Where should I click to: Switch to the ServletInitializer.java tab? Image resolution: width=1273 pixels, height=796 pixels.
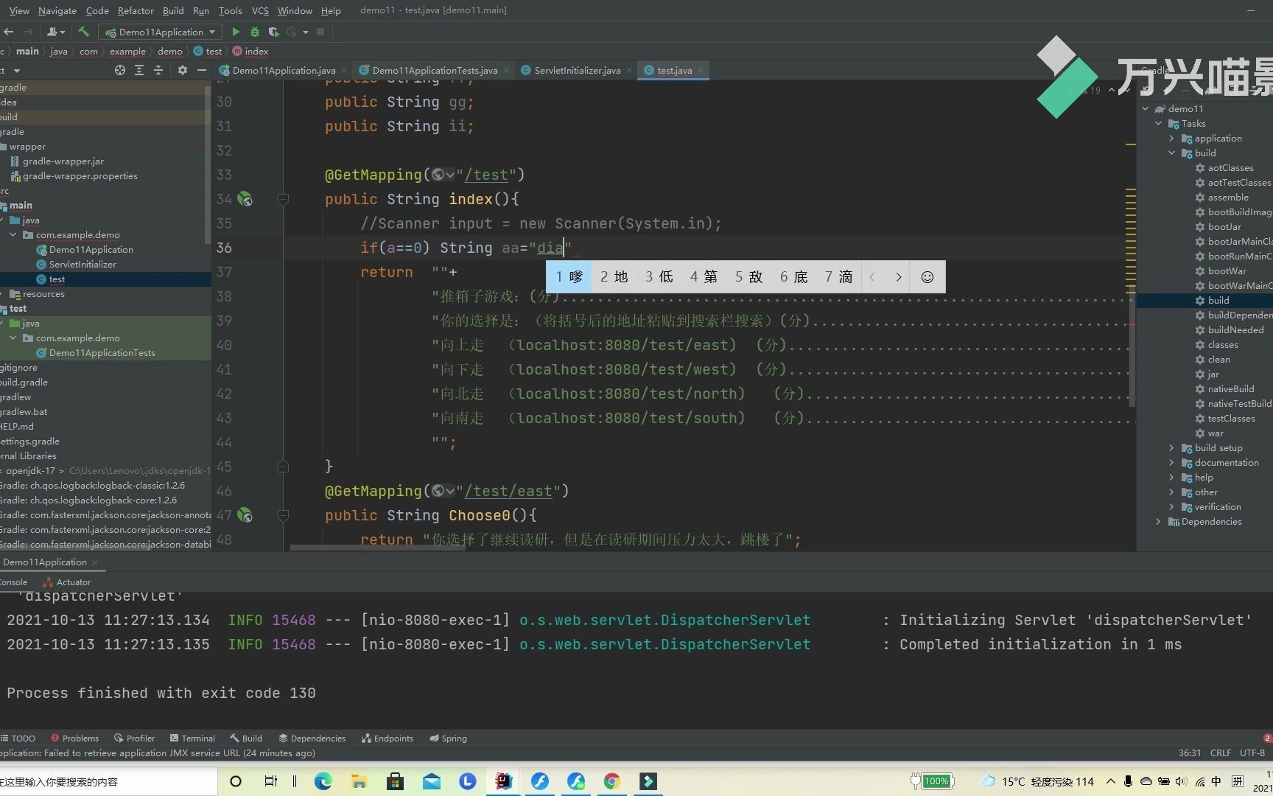click(577, 70)
